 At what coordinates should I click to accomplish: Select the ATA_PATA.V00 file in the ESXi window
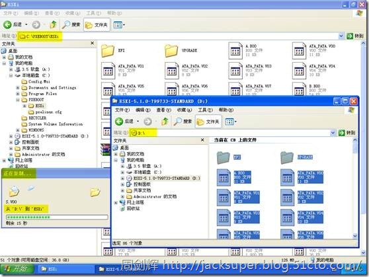[314, 50]
